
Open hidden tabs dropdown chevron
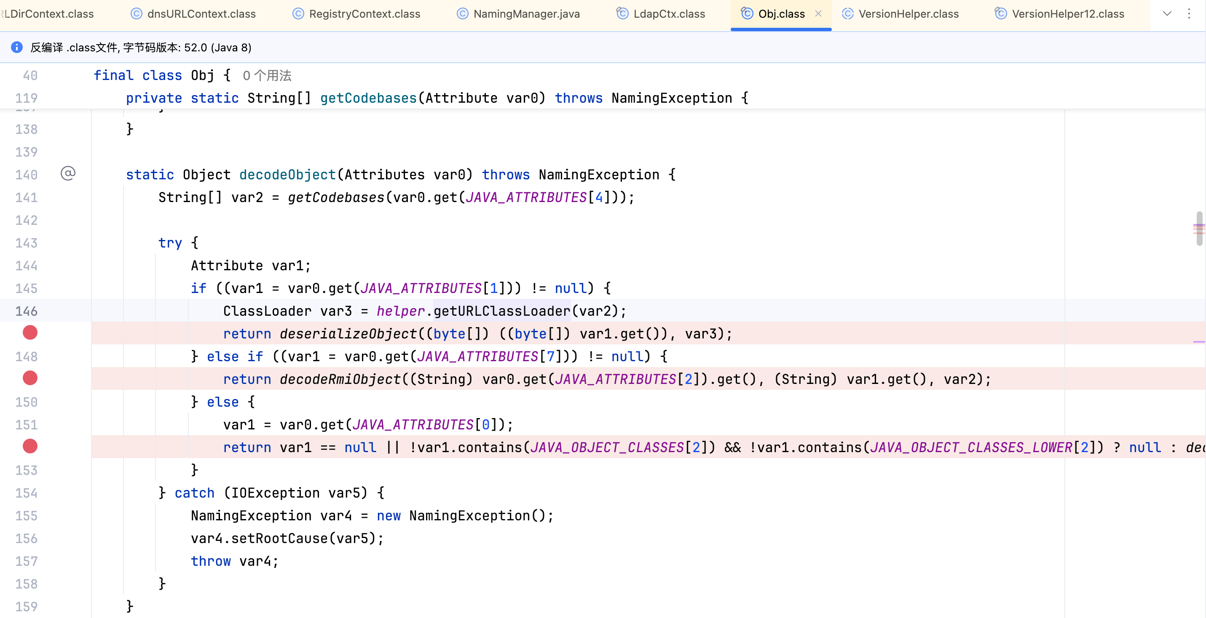pyautogui.click(x=1167, y=13)
